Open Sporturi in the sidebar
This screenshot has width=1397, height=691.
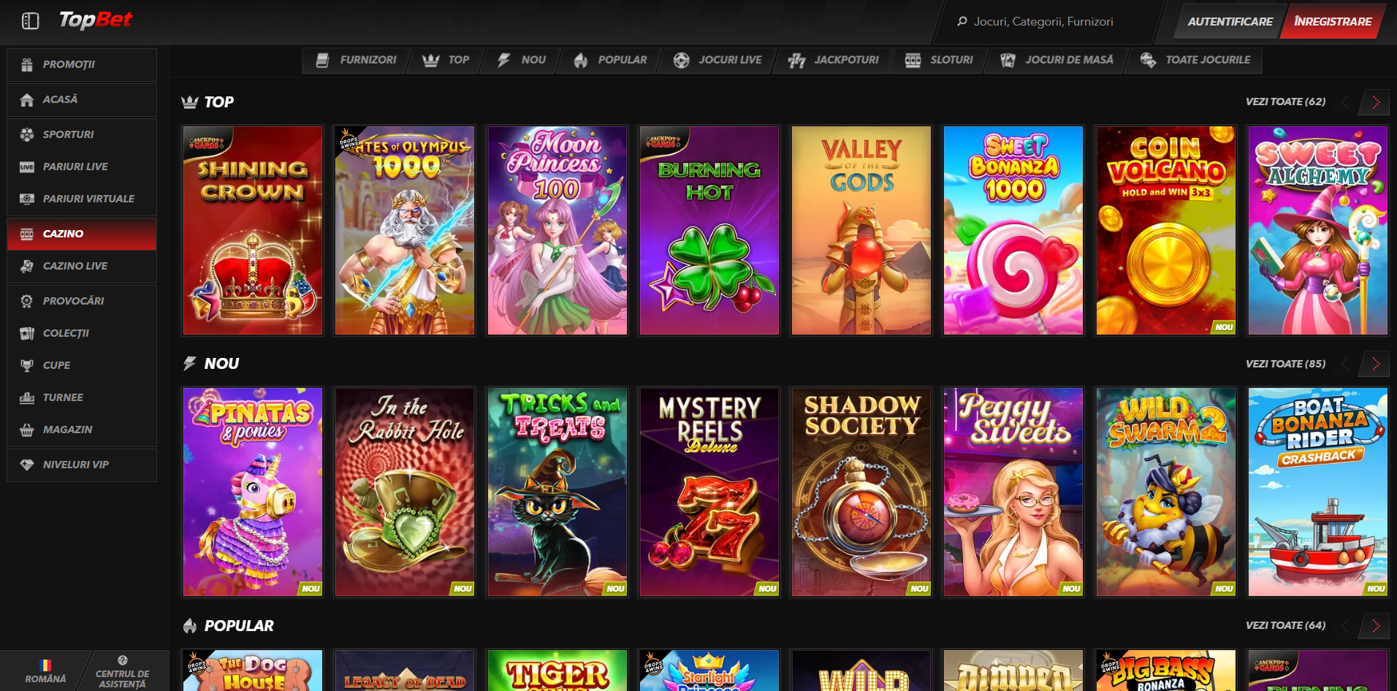pyautogui.click(x=68, y=134)
